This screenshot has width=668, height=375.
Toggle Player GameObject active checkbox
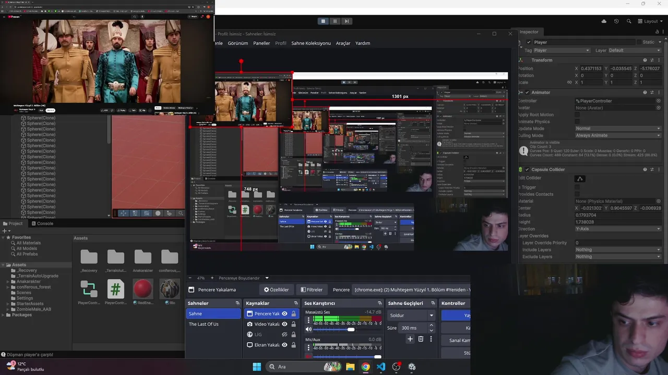[529, 42]
